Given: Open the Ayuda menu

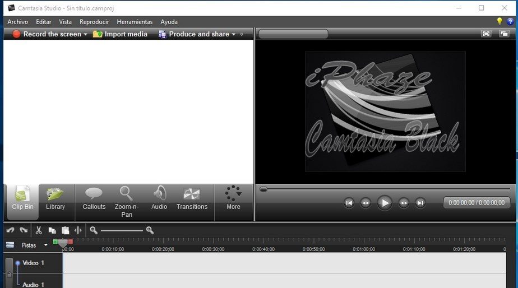Looking at the screenshot, I should click(169, 22).
